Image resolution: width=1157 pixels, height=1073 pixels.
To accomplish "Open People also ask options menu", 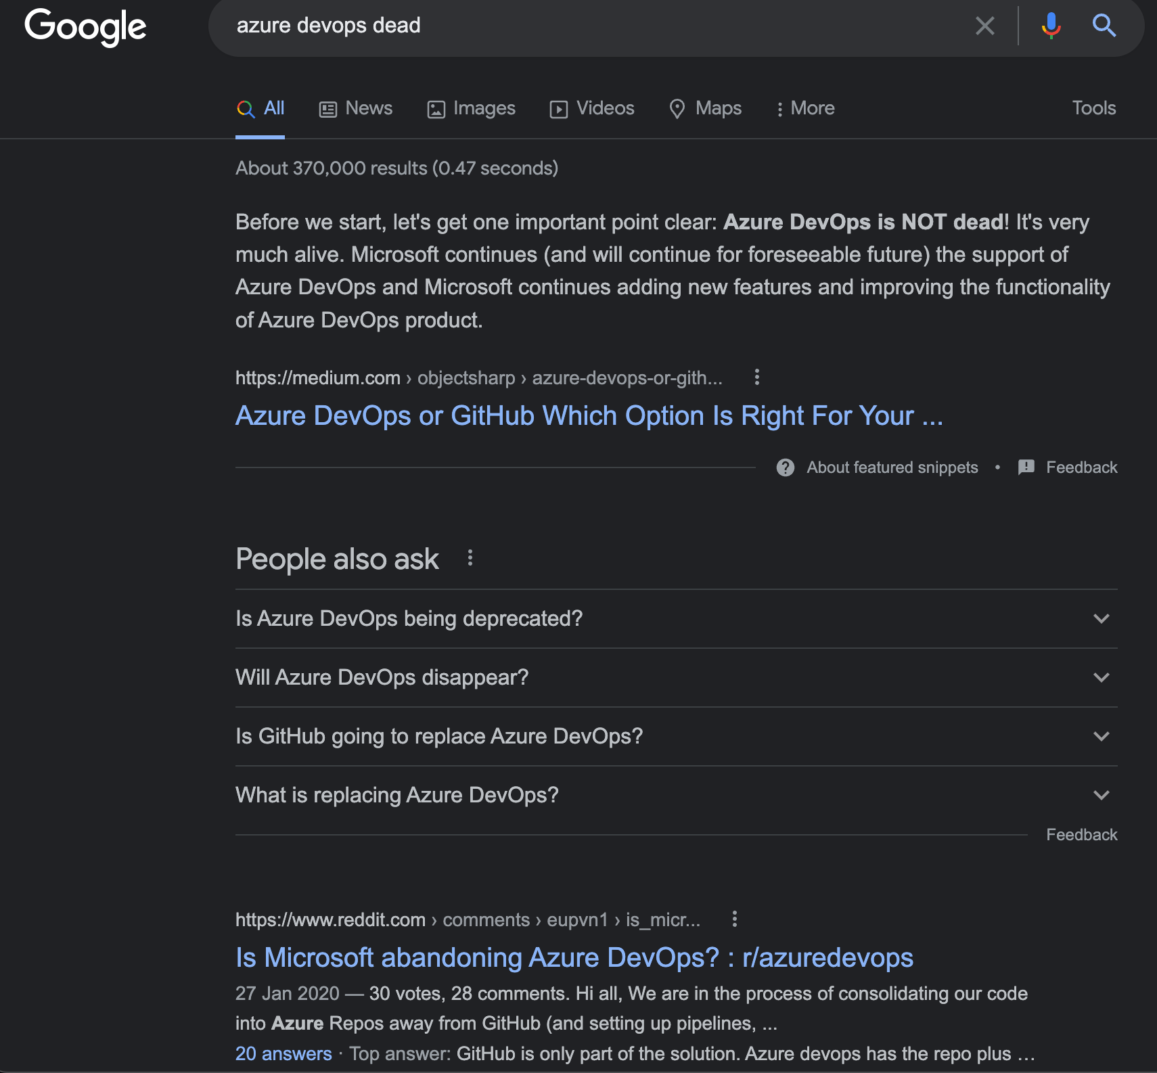I will (470, 558).
